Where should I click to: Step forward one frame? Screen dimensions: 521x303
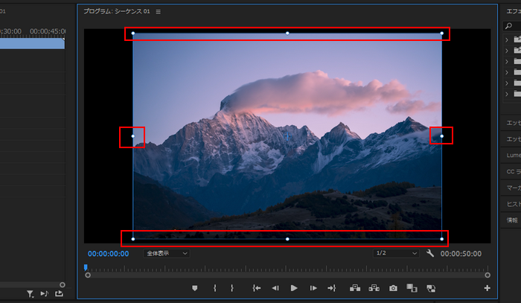coord(313,287)
